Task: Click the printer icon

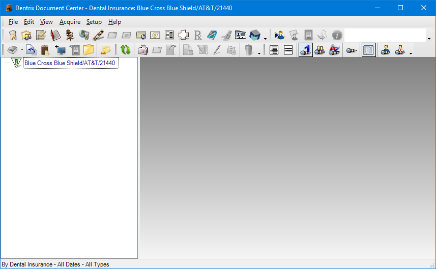Action: pos(143,50)
